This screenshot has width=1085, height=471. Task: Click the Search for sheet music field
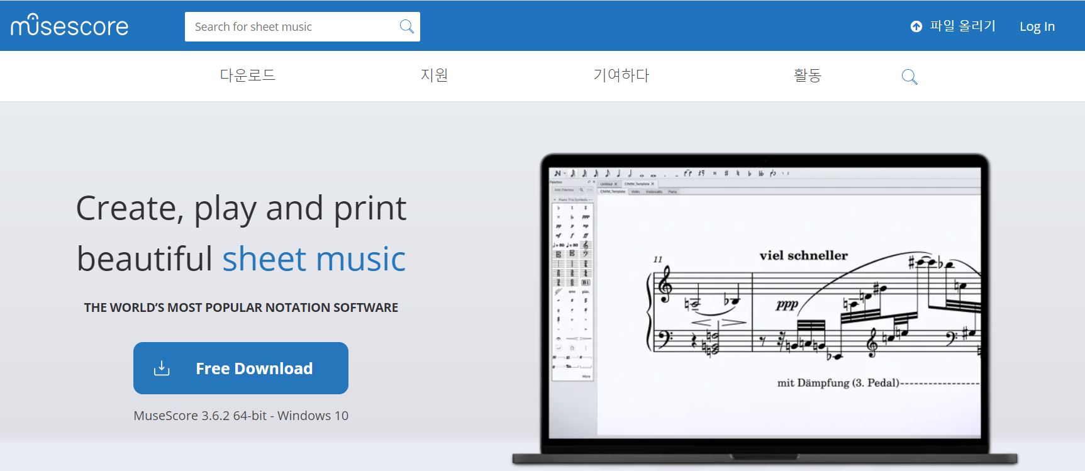tap(302, 26)
